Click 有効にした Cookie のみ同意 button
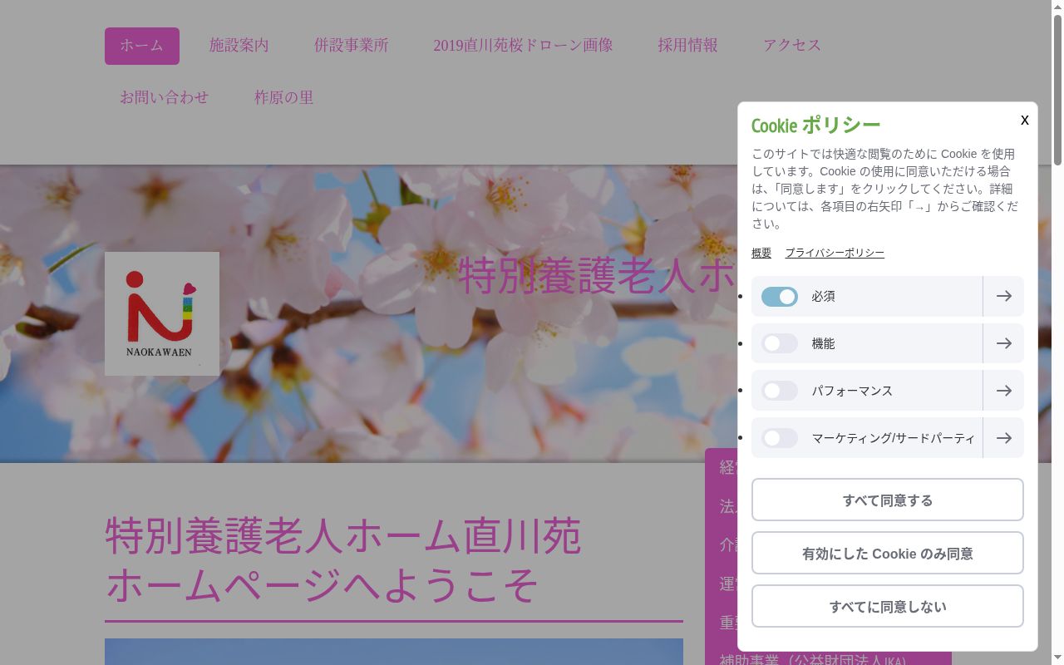1064x665 pixels. point(888,553)
